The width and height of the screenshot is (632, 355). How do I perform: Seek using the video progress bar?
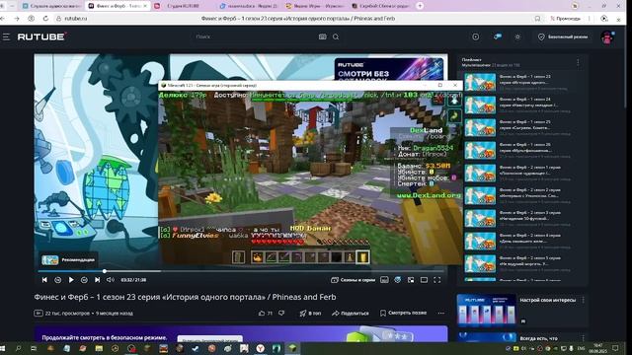[x=241, y=271]
